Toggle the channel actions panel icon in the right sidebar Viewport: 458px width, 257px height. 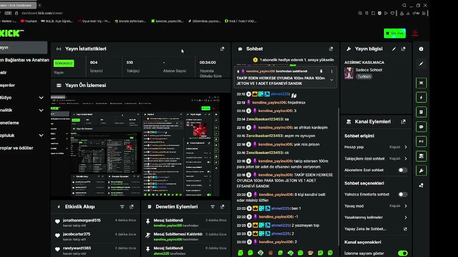421,156
